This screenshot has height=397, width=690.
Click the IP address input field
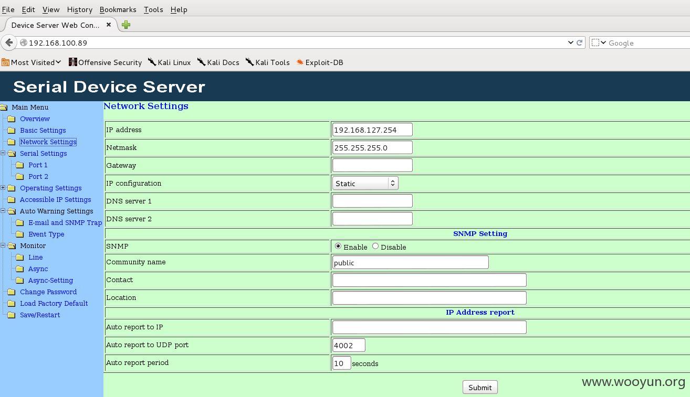tap(372, 130)
